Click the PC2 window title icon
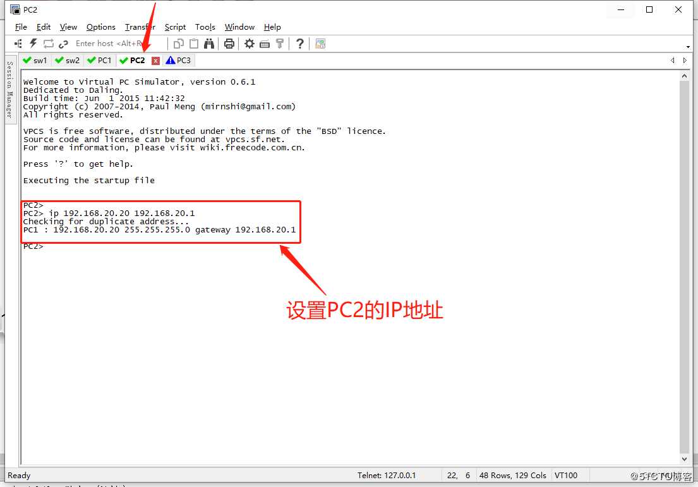698x487 pixels. pyautogui.click(x=15, y=9)
